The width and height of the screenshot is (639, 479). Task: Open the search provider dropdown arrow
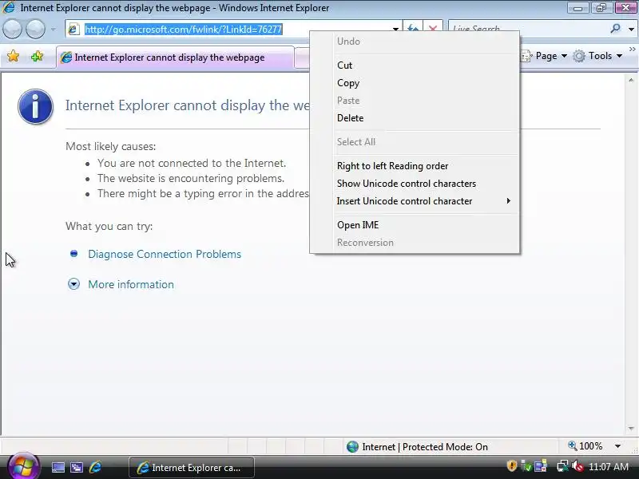click(x=631, y=29)
